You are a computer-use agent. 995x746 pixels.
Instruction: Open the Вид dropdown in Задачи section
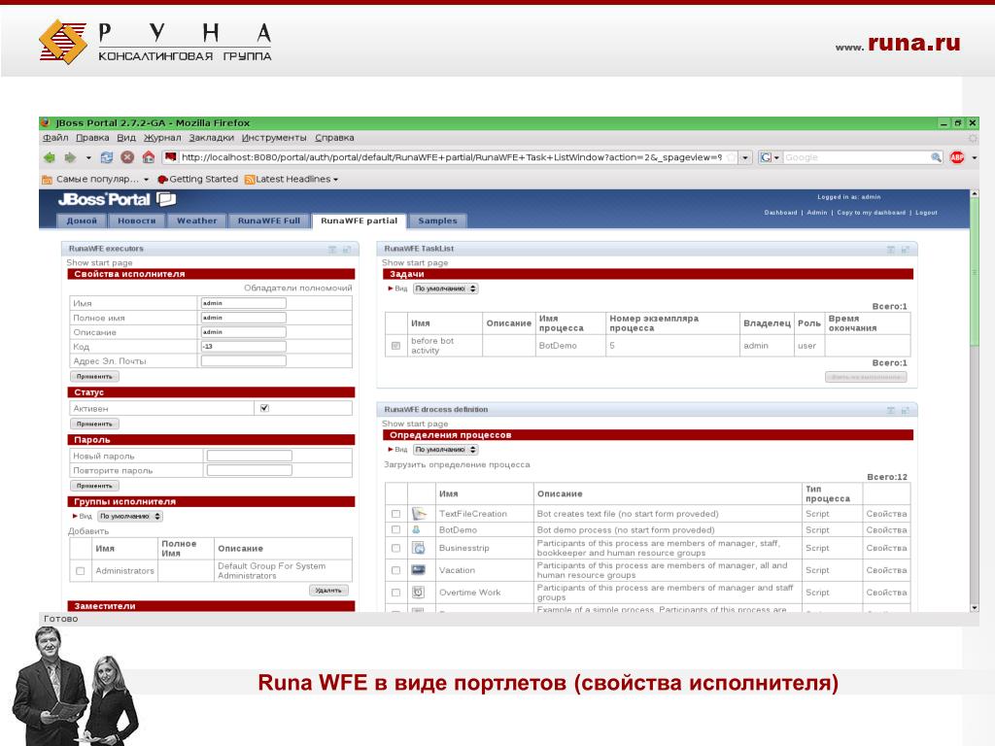445,288
